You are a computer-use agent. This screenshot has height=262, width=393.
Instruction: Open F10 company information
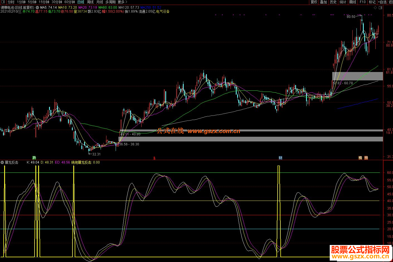point(363,2)
